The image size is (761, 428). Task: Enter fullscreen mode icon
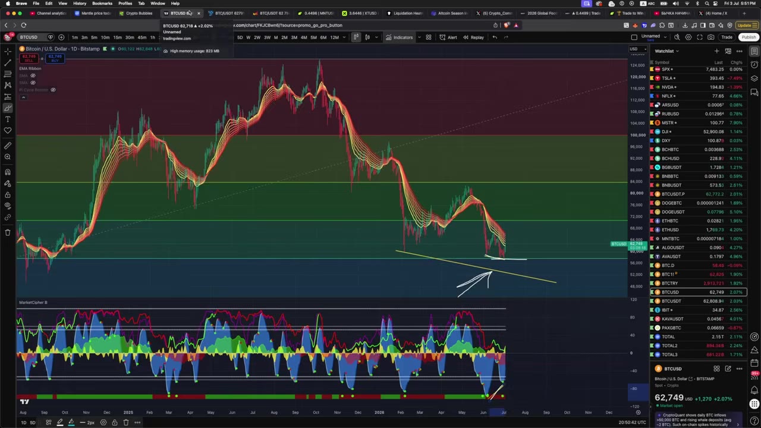point(699,37)
